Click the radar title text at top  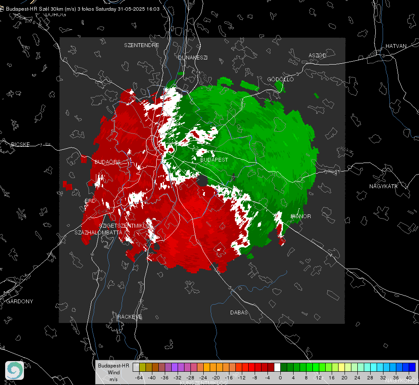(x=83, y=9)
